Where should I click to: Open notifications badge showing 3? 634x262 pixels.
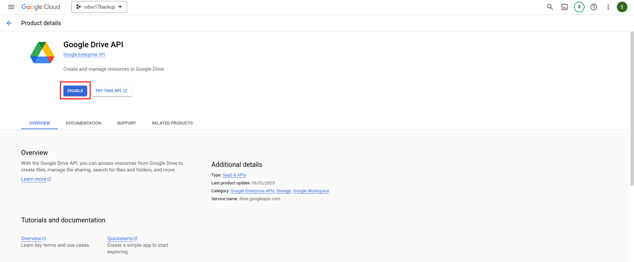click(579, 7)
